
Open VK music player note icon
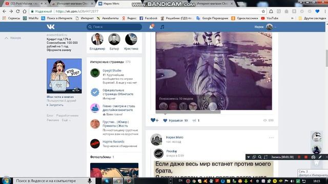click(162, 27)
